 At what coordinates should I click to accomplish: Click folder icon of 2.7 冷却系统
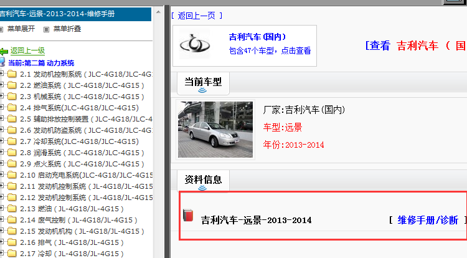pyautogui.click(x=12, y=141)
